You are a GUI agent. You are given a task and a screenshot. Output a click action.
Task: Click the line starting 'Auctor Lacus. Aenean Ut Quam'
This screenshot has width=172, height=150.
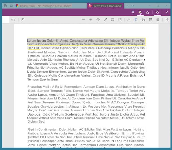pyautogui.click(x=86, y=95)
